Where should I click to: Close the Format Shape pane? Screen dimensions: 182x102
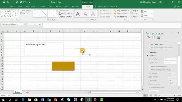179,33
